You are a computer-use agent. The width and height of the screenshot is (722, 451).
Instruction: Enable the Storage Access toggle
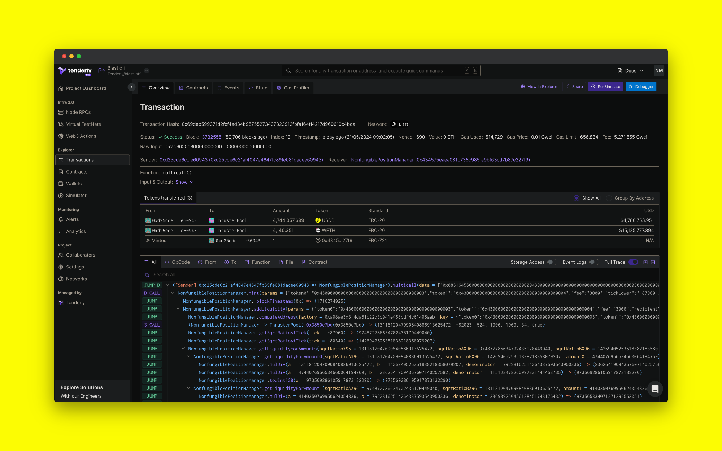(x=552, y=262)
